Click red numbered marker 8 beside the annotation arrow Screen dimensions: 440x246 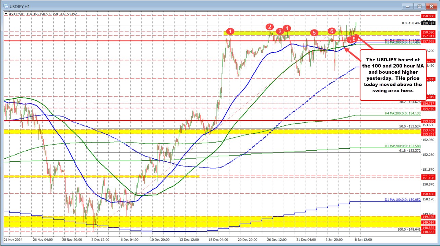(354, 39)
